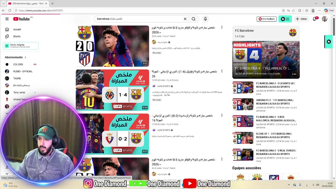
Task: Open the Osasuna 0-2 video title
Action: point(182,118)
